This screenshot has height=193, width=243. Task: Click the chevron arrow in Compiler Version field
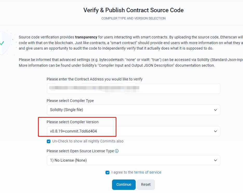[215, 131]
